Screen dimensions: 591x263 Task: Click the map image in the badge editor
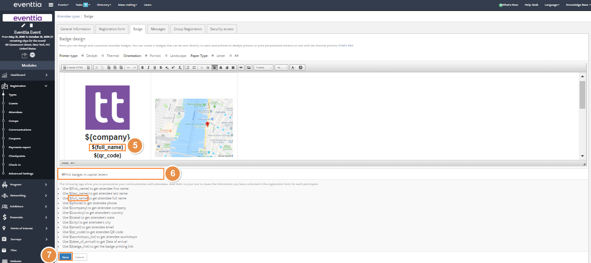[x=194, y=128]
